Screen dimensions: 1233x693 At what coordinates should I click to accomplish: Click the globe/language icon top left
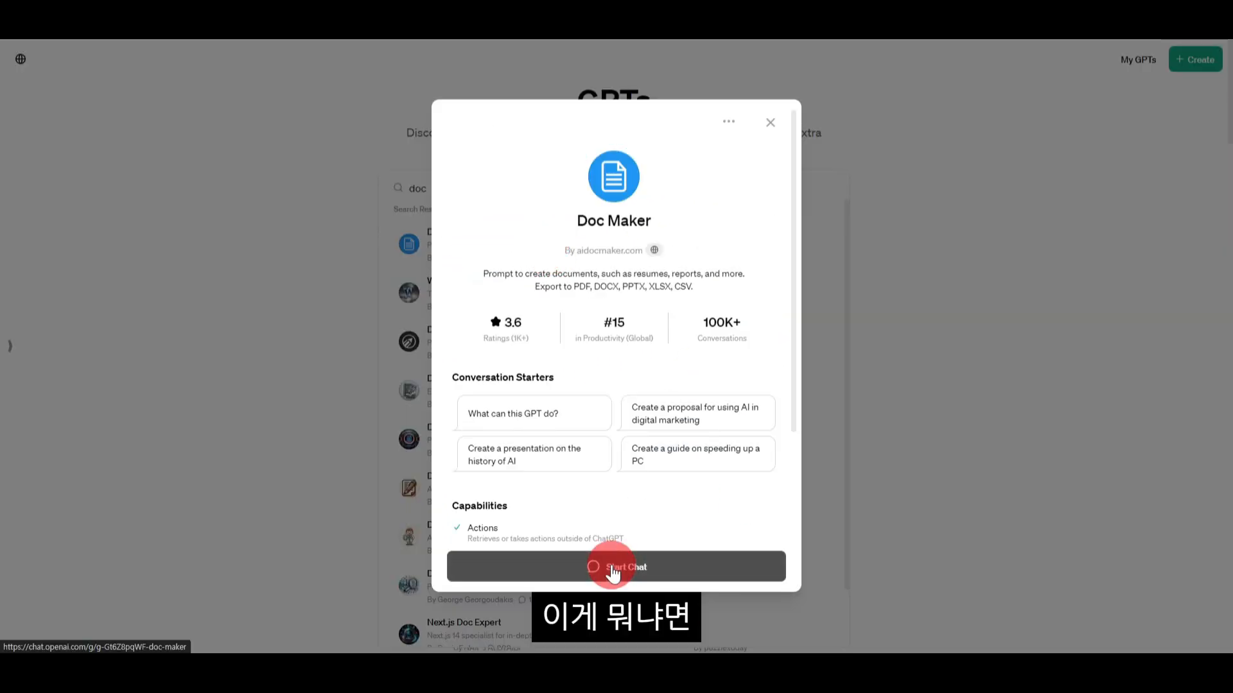click(x=21, y=58)
